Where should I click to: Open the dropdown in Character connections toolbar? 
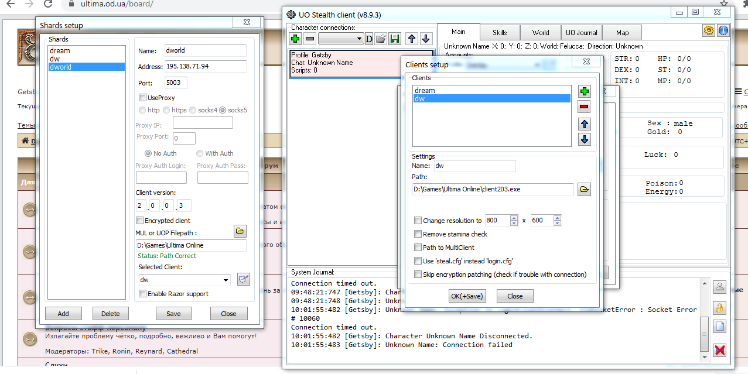(359, 39)
